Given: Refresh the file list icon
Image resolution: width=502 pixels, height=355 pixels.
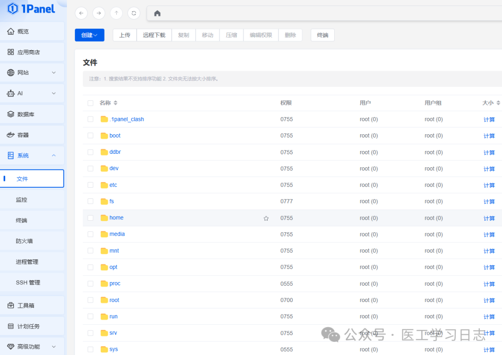Looking at the screenshot, I should click(x=134, y=13).
